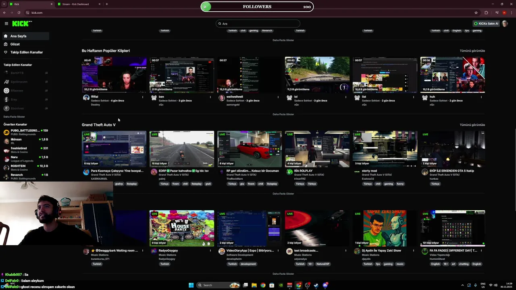The image size is (516, 290).
Task: Expand Daha Fazla Göster under popular clips
Action: [283, 114]
